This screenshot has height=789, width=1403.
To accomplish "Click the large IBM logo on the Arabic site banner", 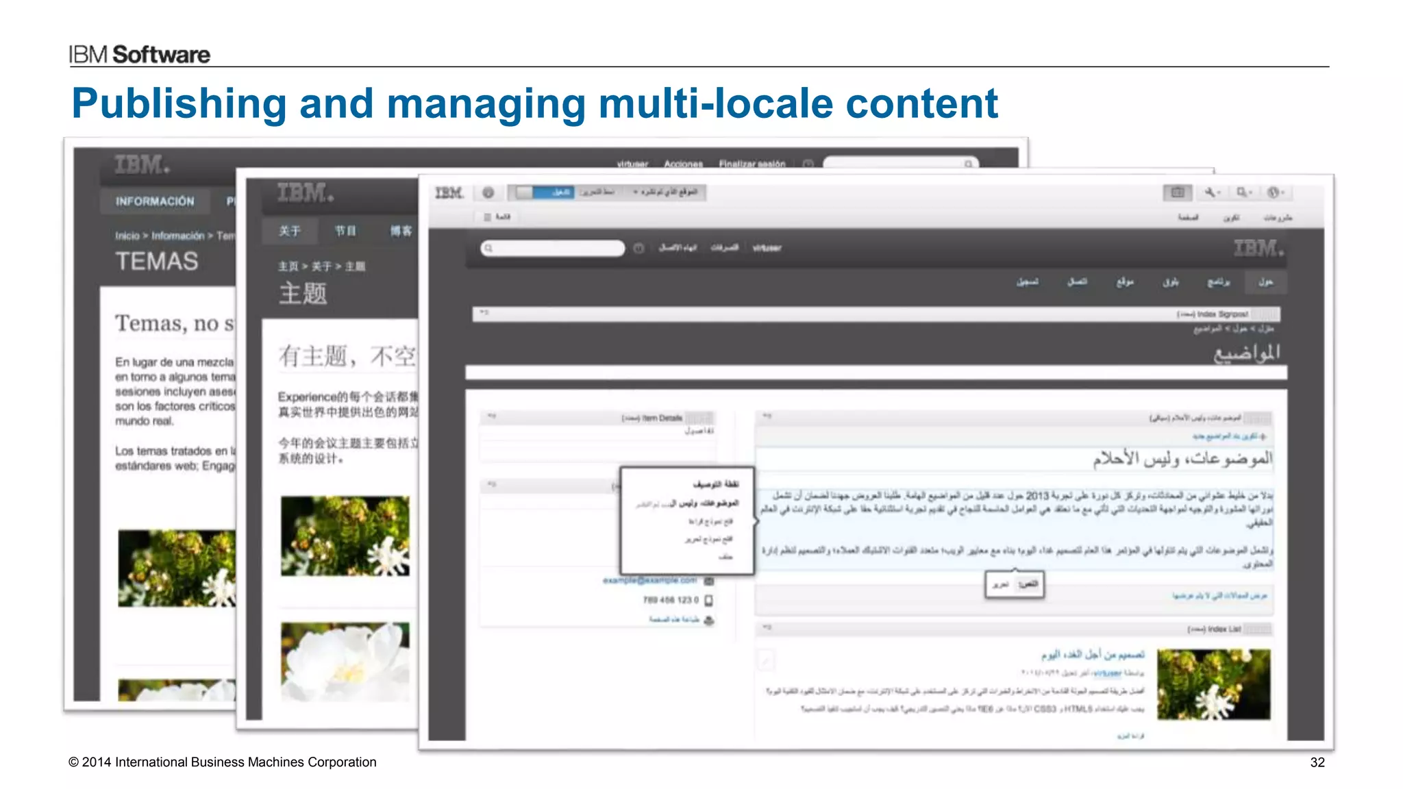I will click(x=1258, y=248).
